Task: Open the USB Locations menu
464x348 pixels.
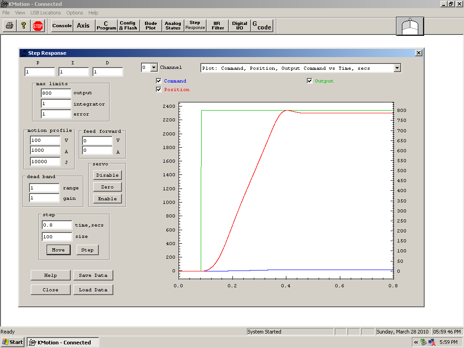Action: click(x=46, y=13)
